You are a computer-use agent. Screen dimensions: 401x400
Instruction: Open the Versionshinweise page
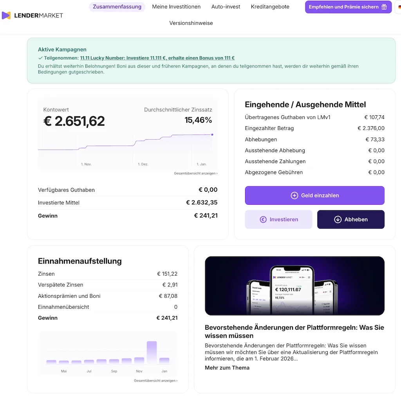(x=191, y=23)
